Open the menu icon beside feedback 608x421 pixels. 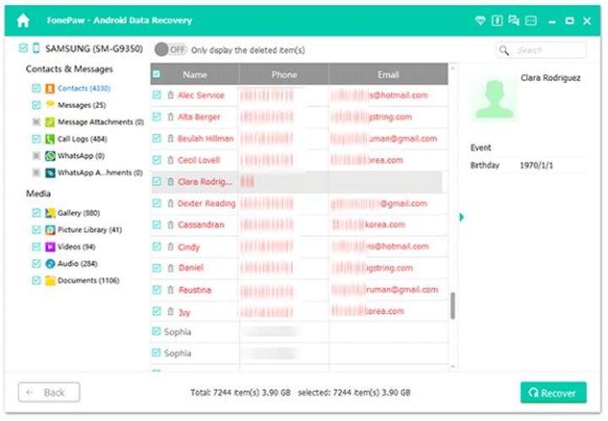pyautogui.click(x=531, y=20)
